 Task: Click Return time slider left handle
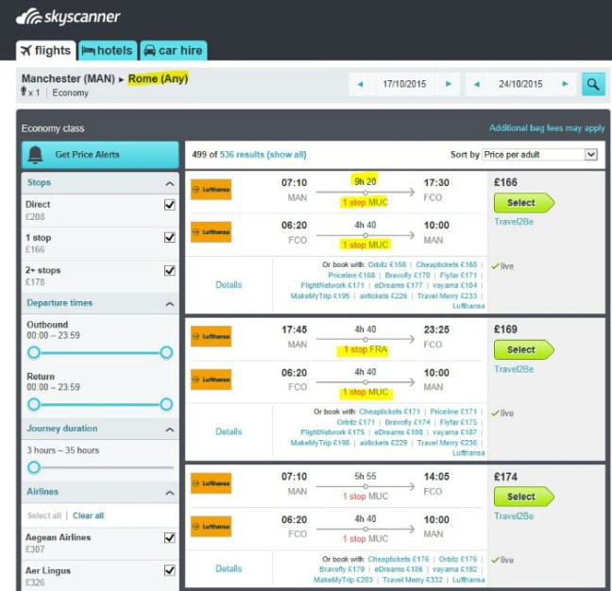(x=34, y=404)
